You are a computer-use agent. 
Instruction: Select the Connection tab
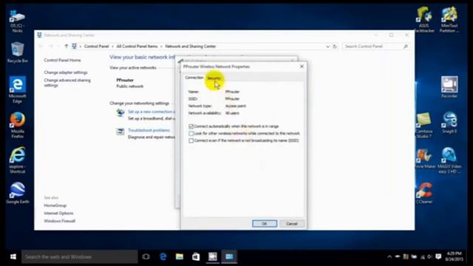[x=194, y=78]
